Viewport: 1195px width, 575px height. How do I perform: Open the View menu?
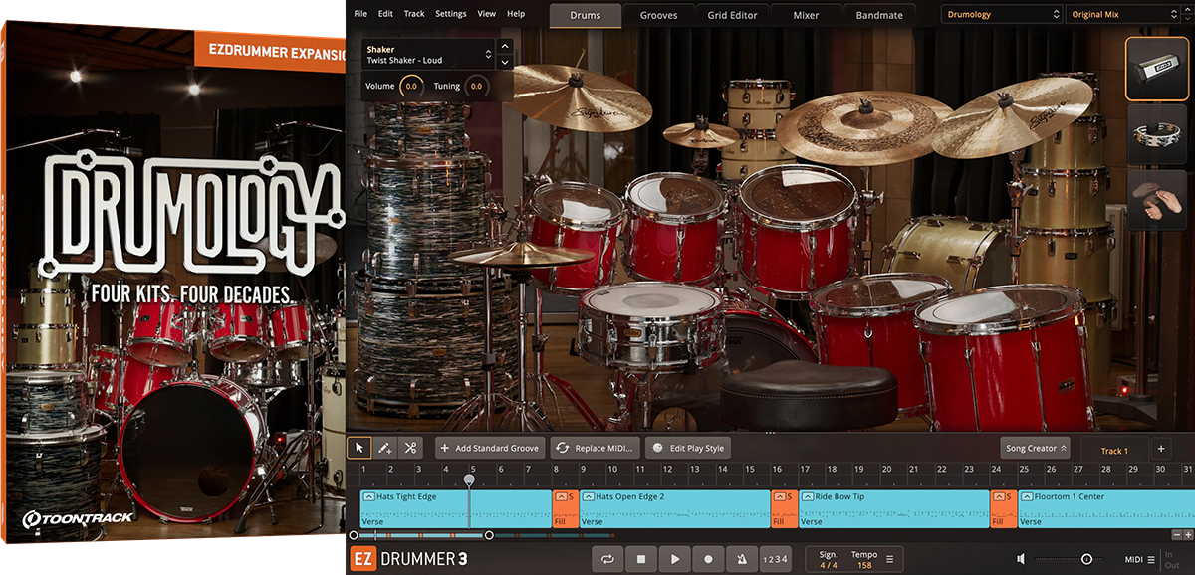pyautogui.click(x=487, y=14)
